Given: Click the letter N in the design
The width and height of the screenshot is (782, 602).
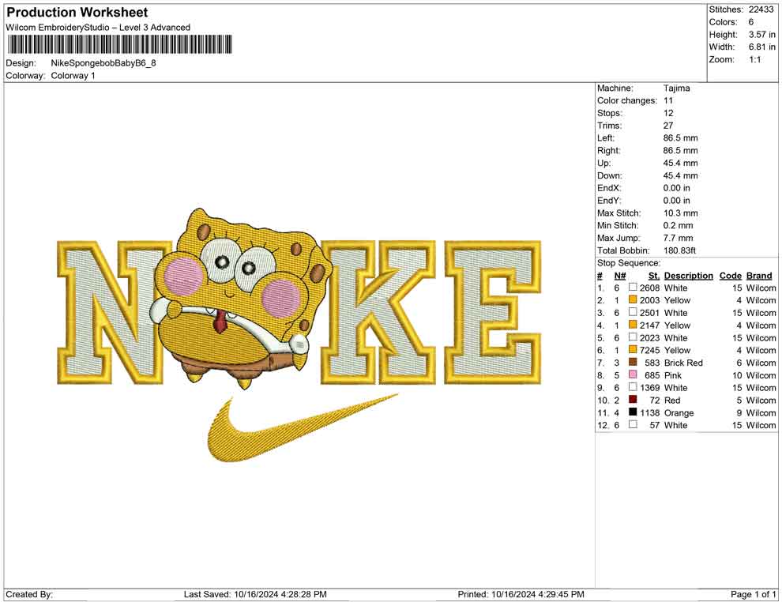Looking at the screenshot, I should (x=115, y=312).
